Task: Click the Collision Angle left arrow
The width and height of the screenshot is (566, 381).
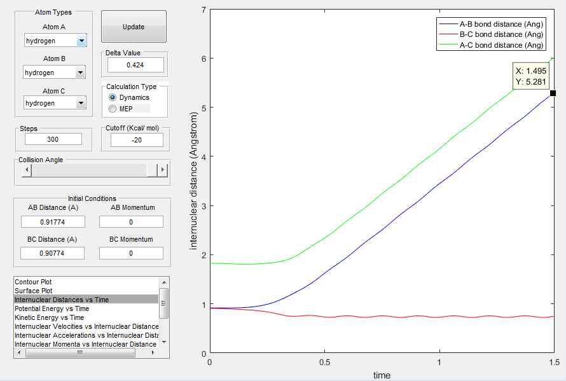Action: pyautogui.click(x=26, y=170)
